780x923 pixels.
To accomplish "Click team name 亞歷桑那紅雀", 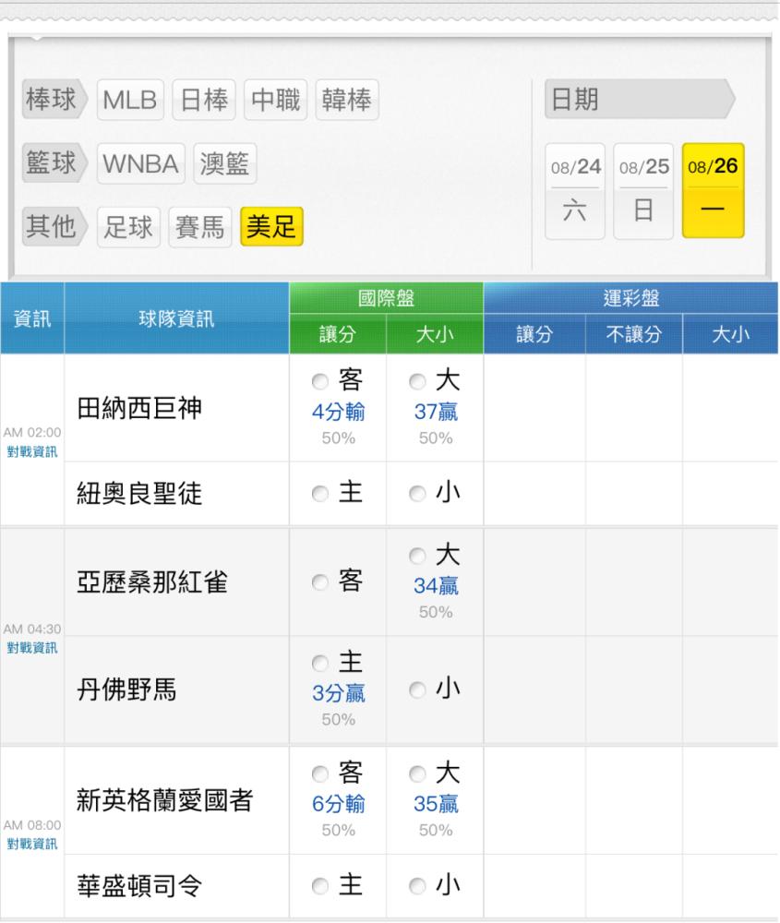I will pos(152,582).
